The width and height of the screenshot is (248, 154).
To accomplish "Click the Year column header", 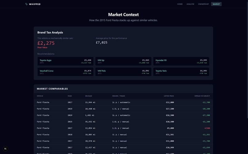I will pyautogui.click(x=70, y=96).
